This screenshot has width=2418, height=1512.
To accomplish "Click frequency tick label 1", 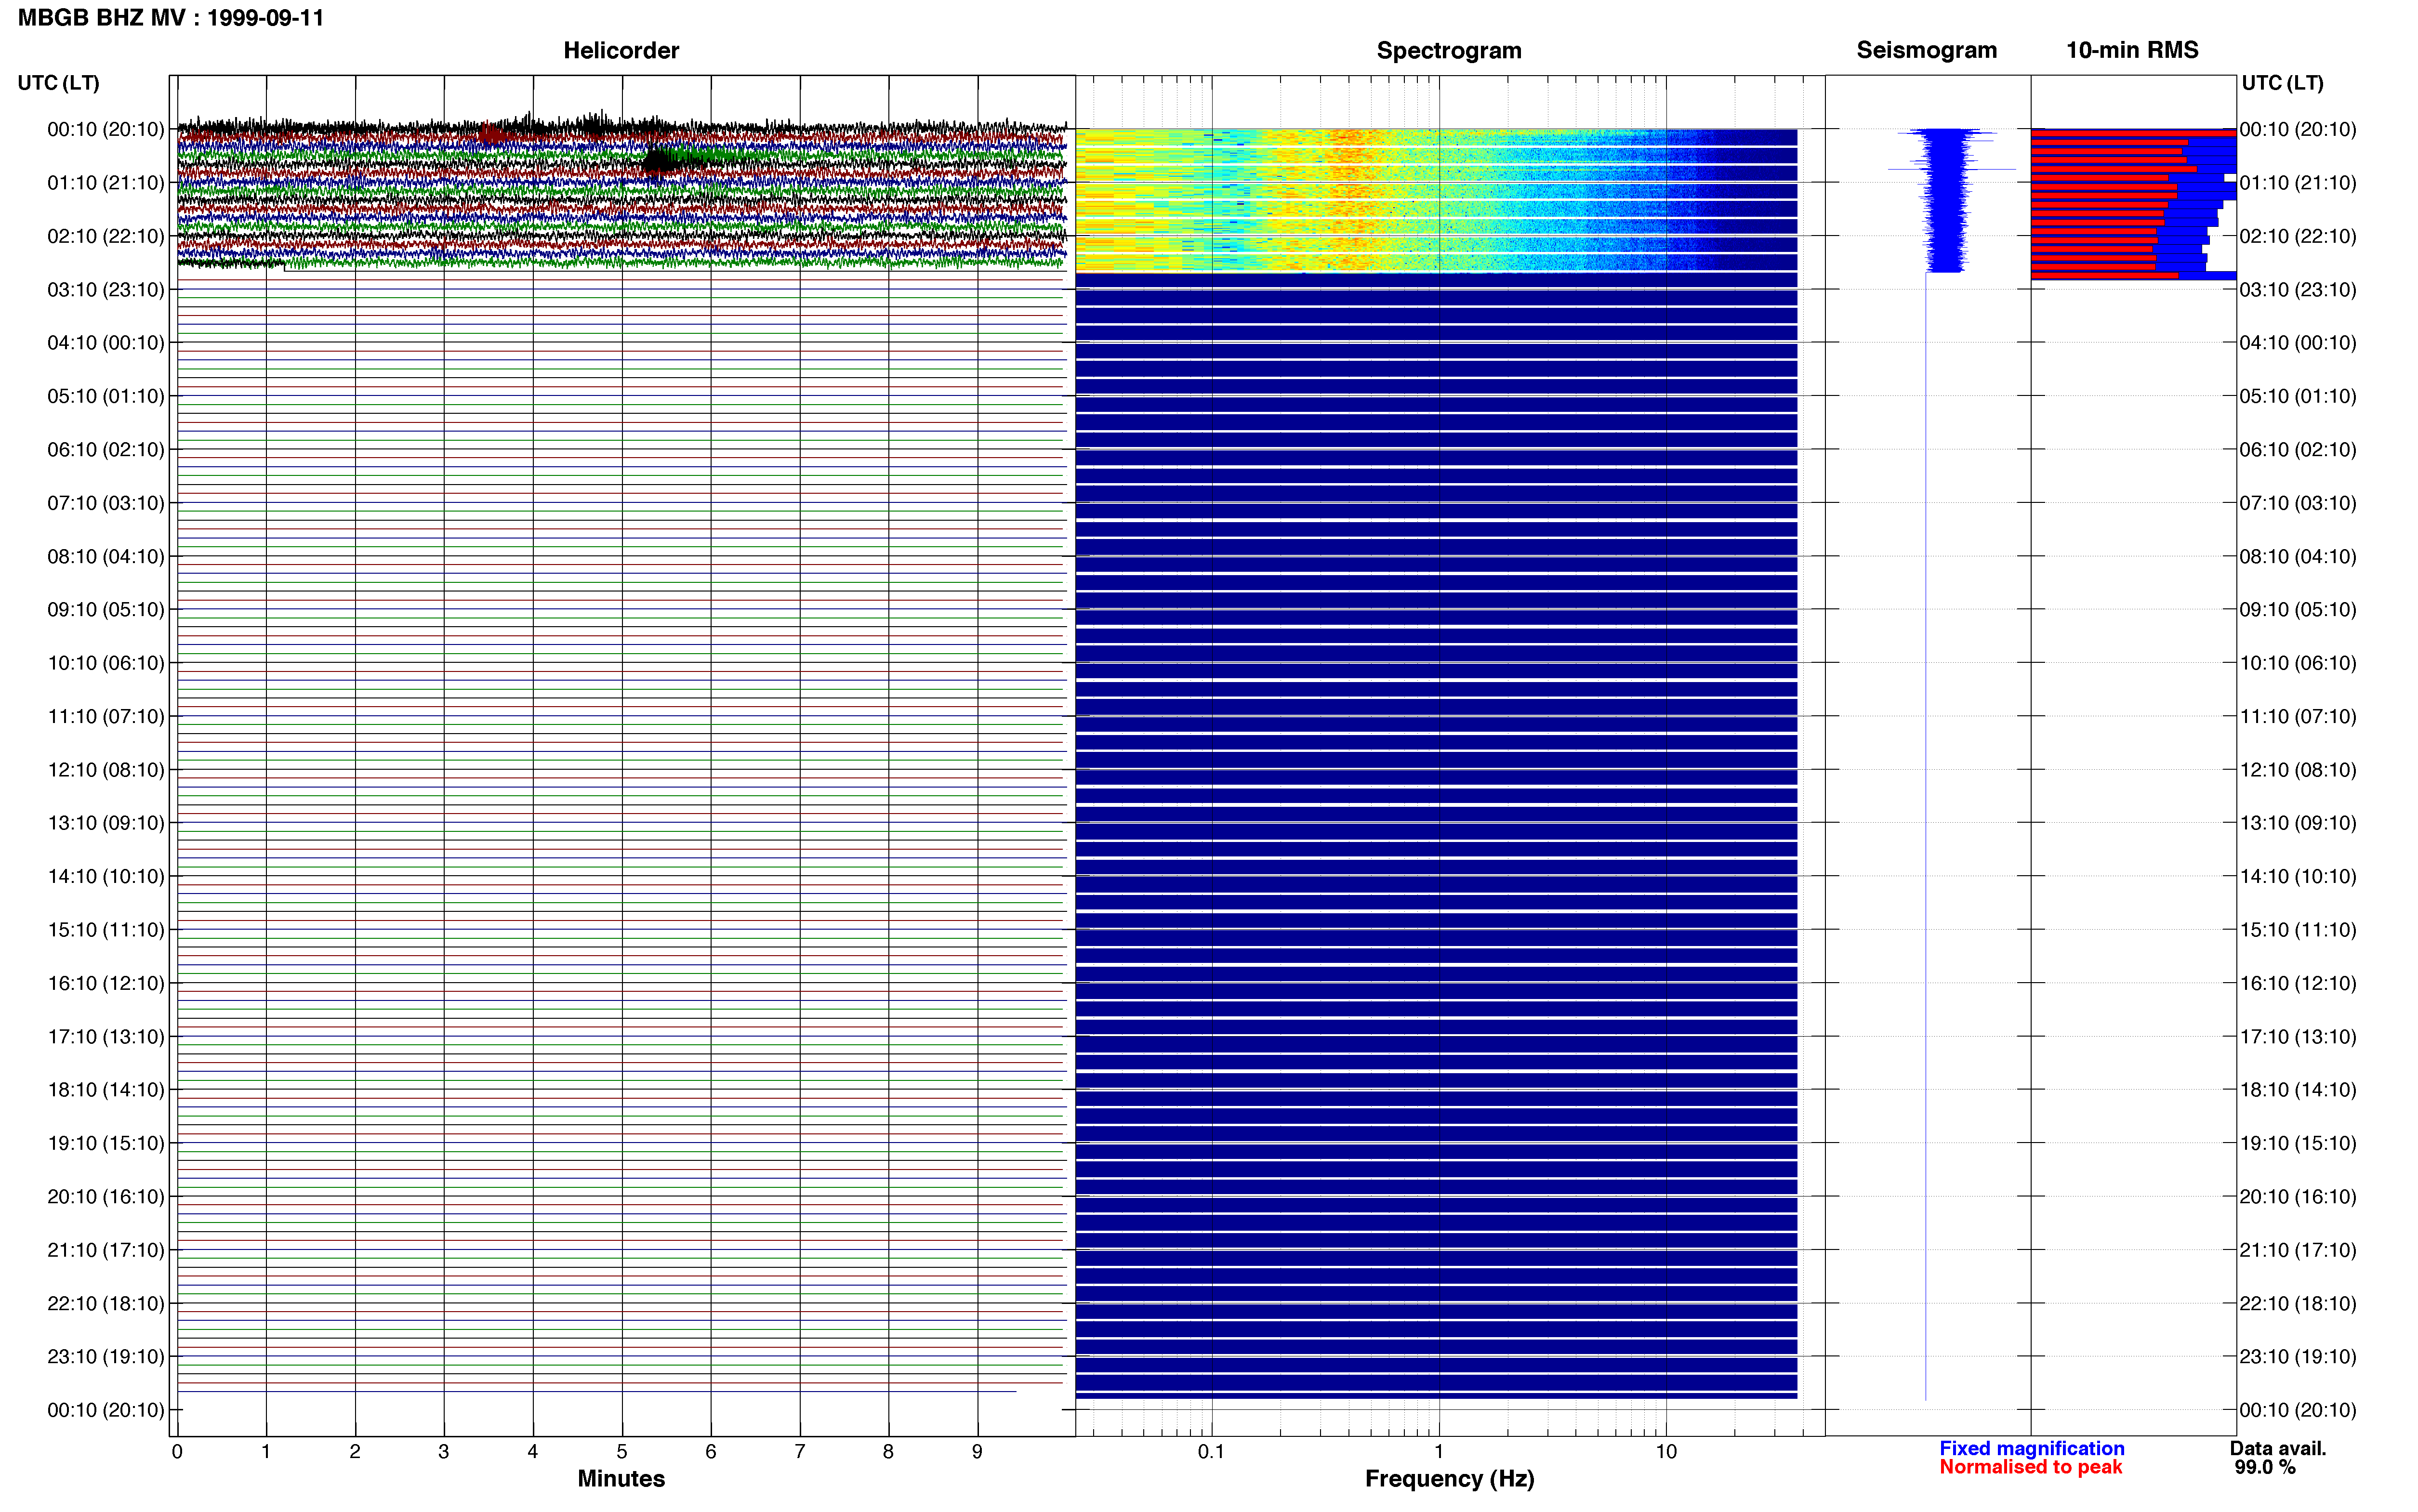I will (1439, 1452).
